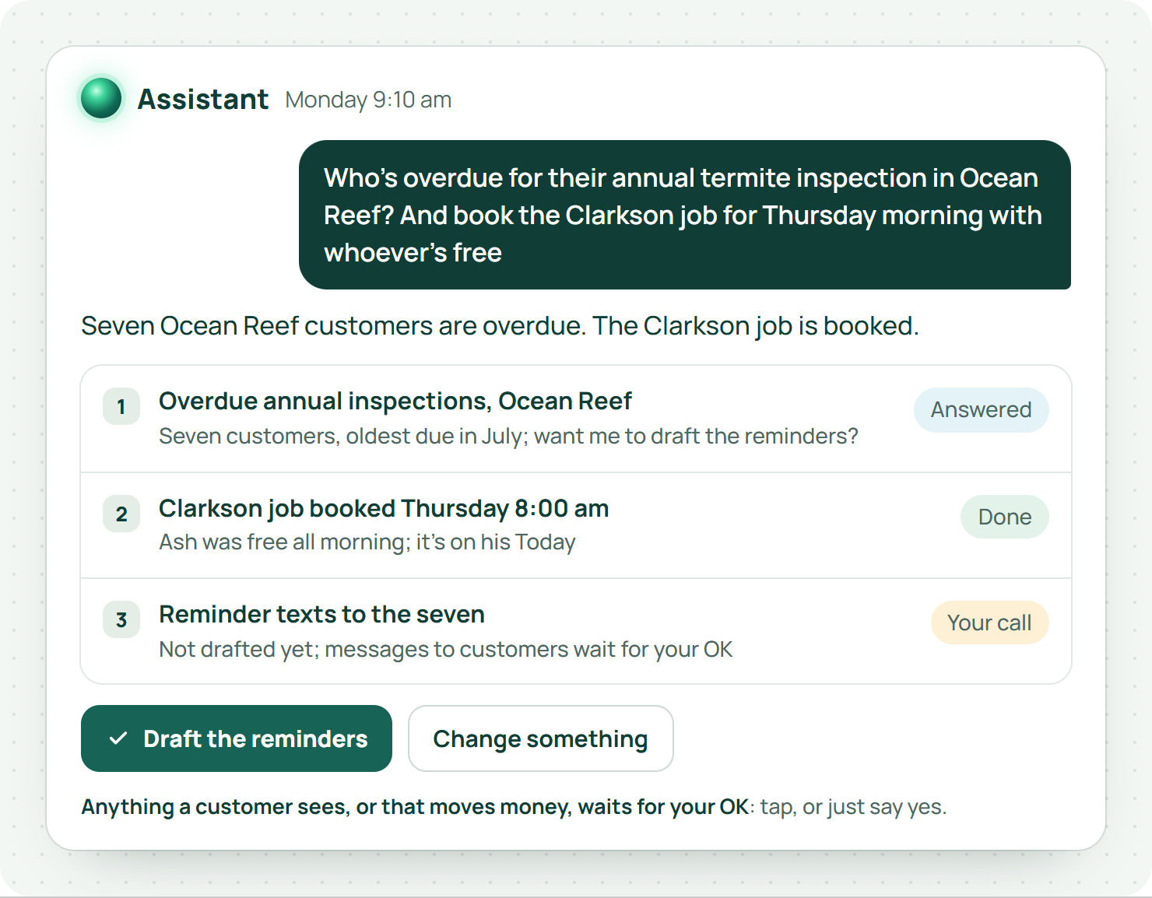Click 'Ash was free all morning' subtext
This screenshot has height=898, width=1152.
(283, 542)
